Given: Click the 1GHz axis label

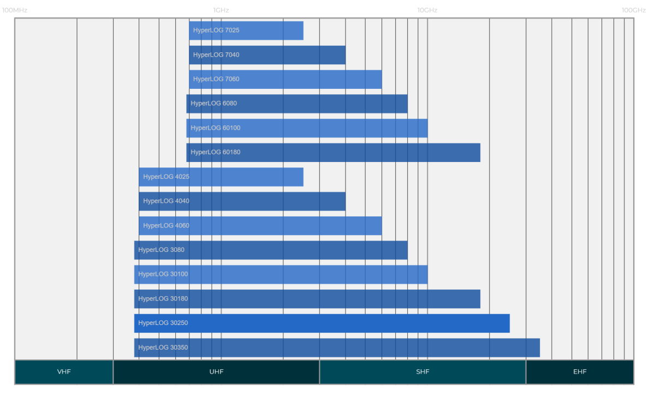Looking at the screenshot, I should [x=221, y=10].
